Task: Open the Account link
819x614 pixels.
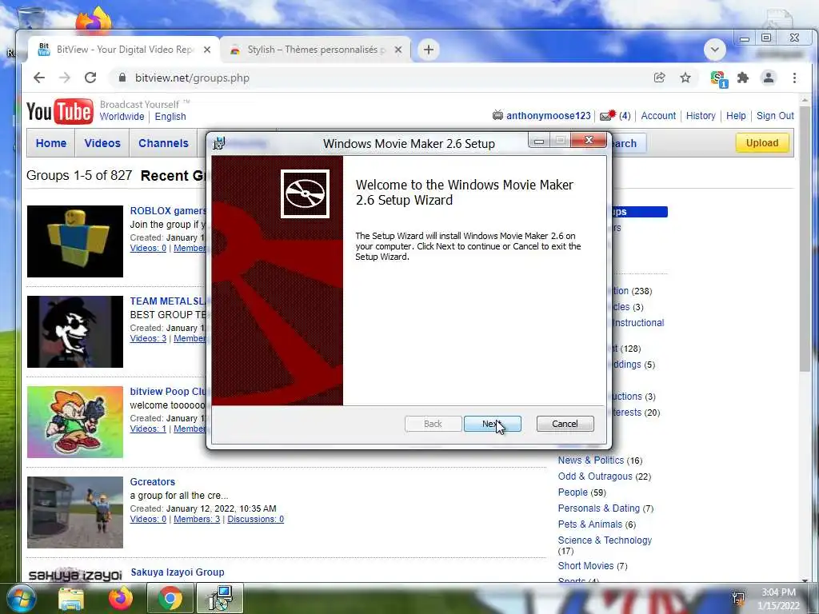Action: [x=658, y=116]
